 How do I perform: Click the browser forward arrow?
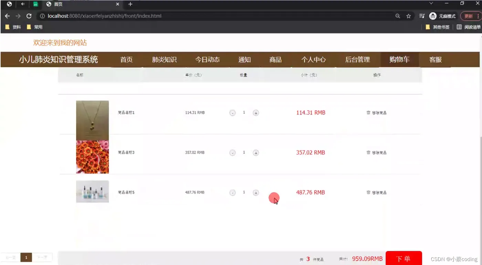[18, 16]
